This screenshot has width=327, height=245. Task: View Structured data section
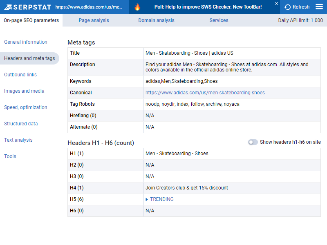click(21, 124)
